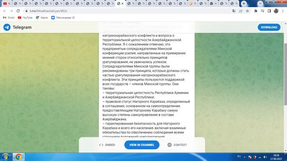287x161 pixels.
Task: Click the line "Азербайджана;"
Action: (115, 119)
